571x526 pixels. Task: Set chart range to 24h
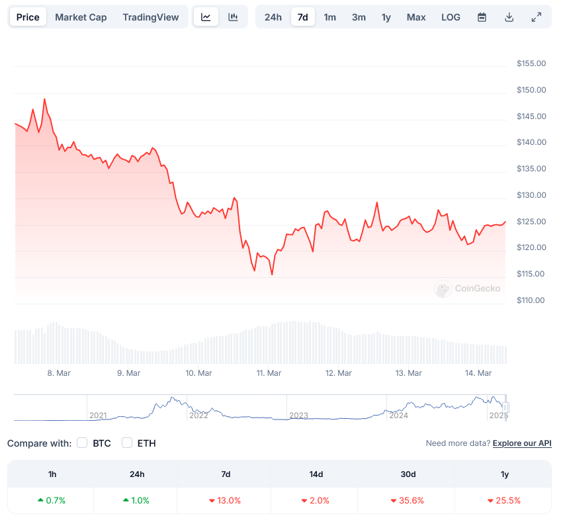273,17
